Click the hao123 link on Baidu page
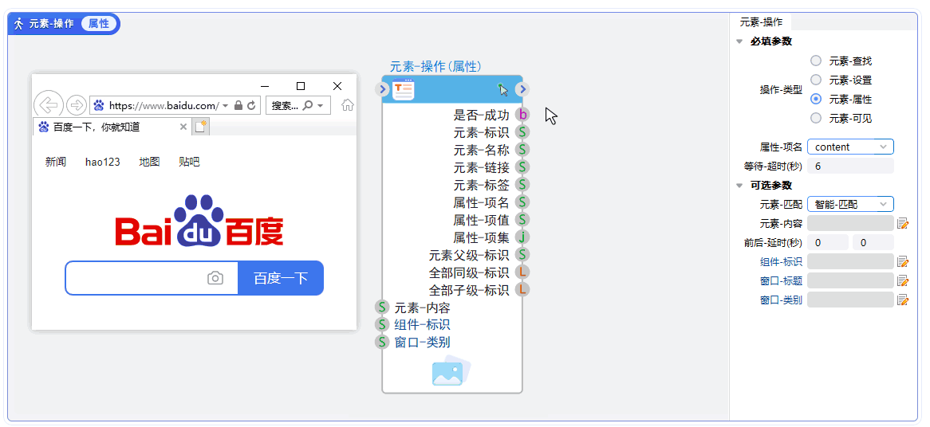 pyautogui.click(x=103, y=162)
